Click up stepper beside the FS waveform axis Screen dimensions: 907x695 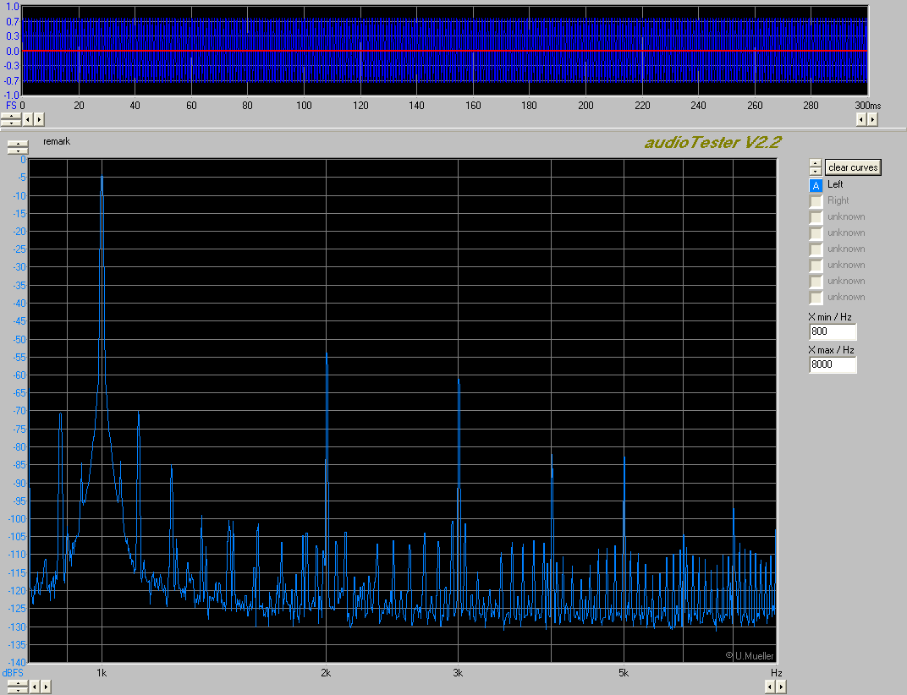click(11, 117)
